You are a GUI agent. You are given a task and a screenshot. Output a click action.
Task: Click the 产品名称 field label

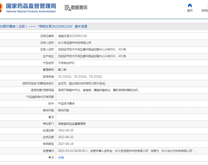(x=48, y=63)
